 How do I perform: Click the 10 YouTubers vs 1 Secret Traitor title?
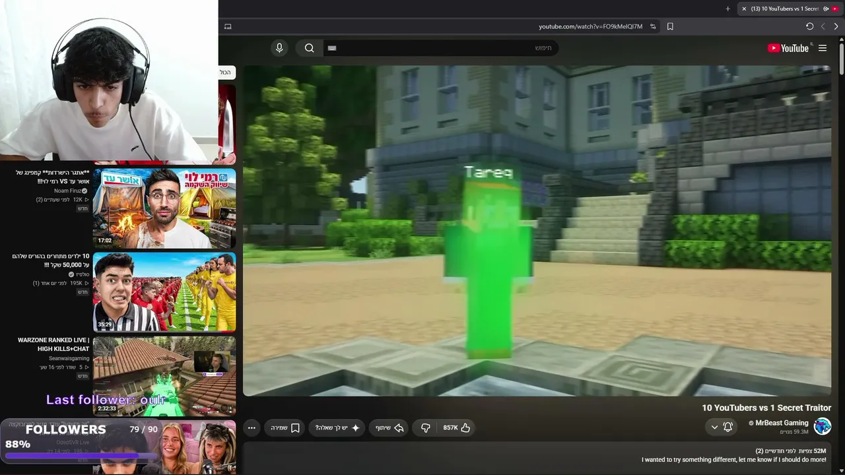point(766,408)
